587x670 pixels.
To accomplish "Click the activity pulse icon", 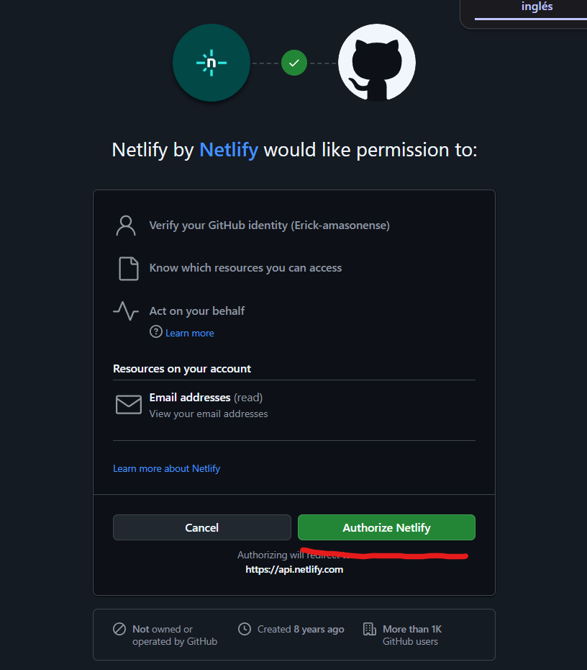I will pyautogui.click(x=126, y=311).
